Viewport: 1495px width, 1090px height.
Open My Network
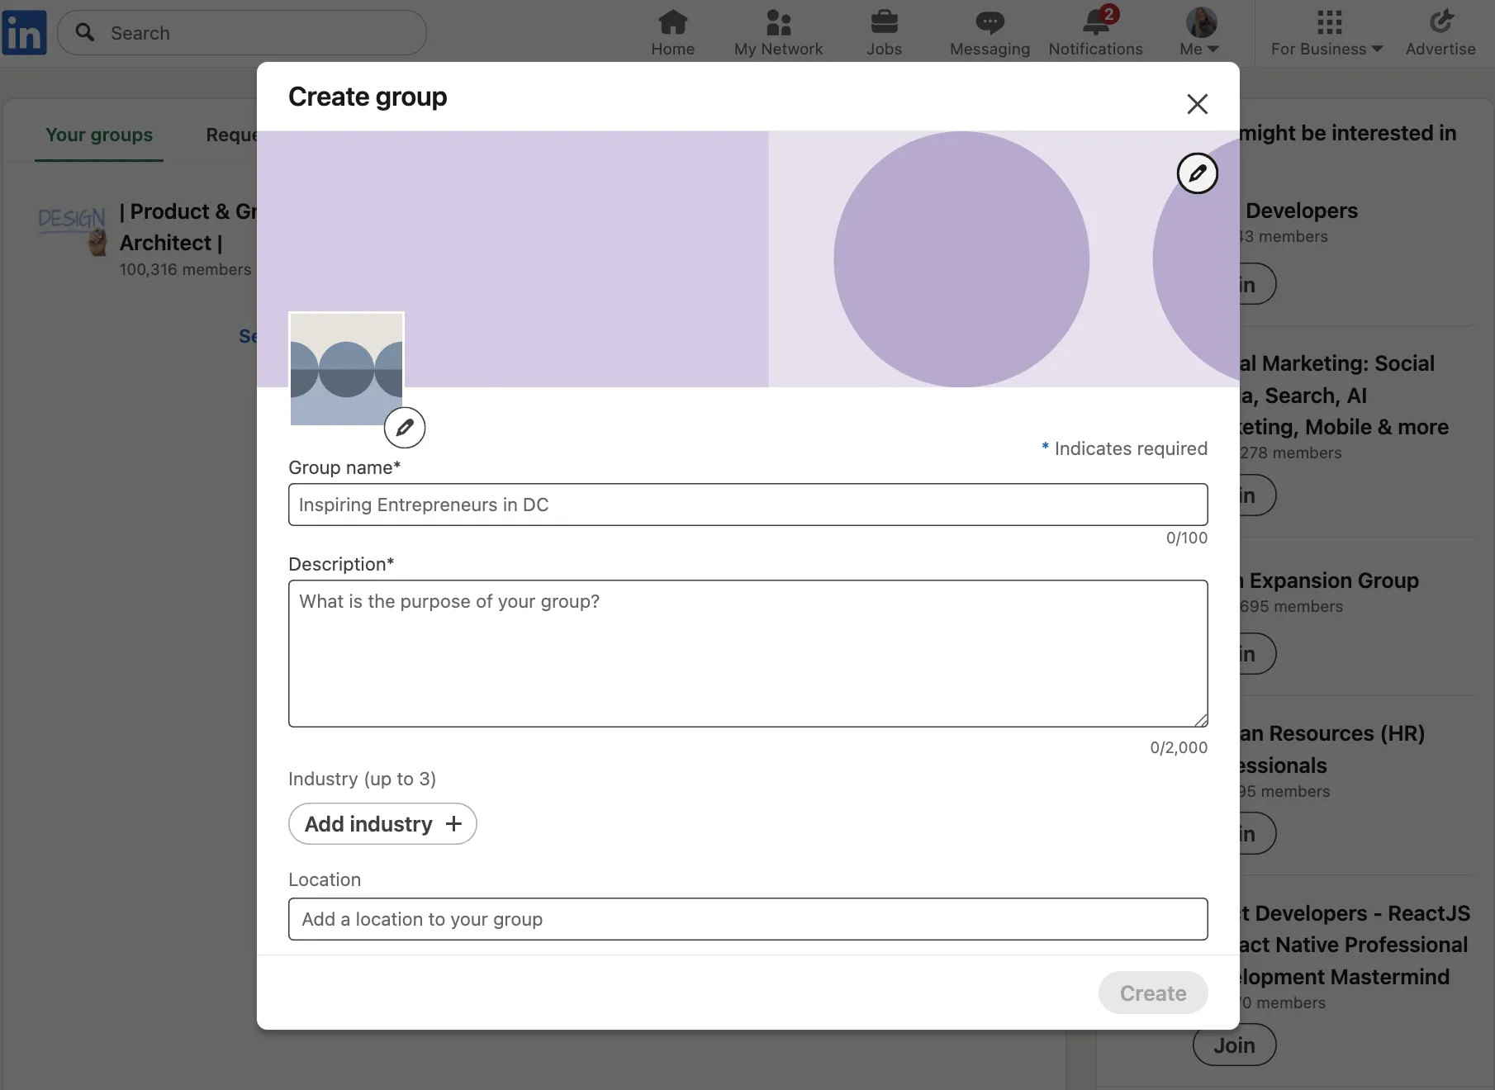(x=778, y=33)
